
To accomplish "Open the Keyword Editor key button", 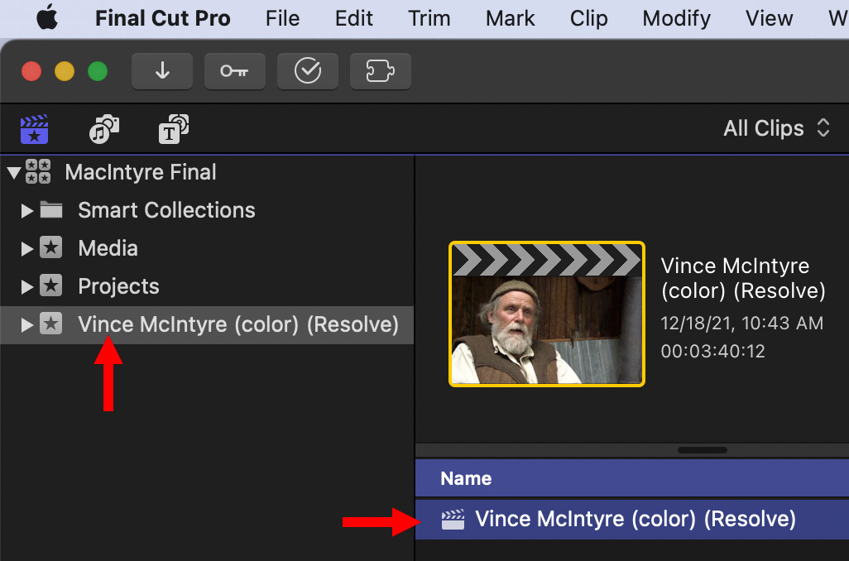I will [235, 71].
